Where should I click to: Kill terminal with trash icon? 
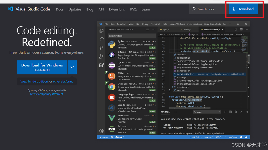click(x=236, y=112)
